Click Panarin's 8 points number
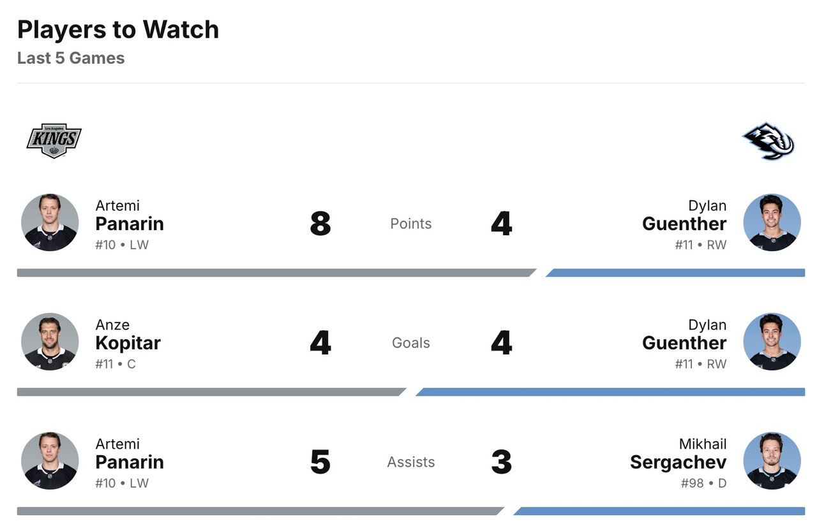817x524 pixels. click(320, 224)
